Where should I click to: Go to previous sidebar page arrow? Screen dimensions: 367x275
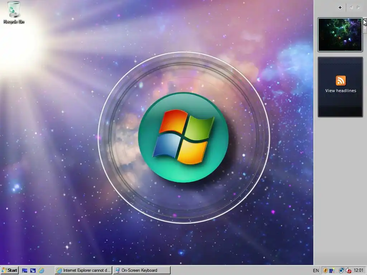point(351,8)
